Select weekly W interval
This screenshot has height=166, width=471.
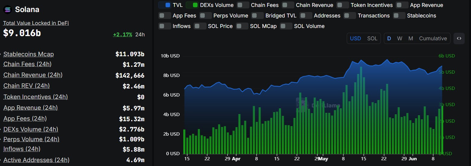click(400, 38)
